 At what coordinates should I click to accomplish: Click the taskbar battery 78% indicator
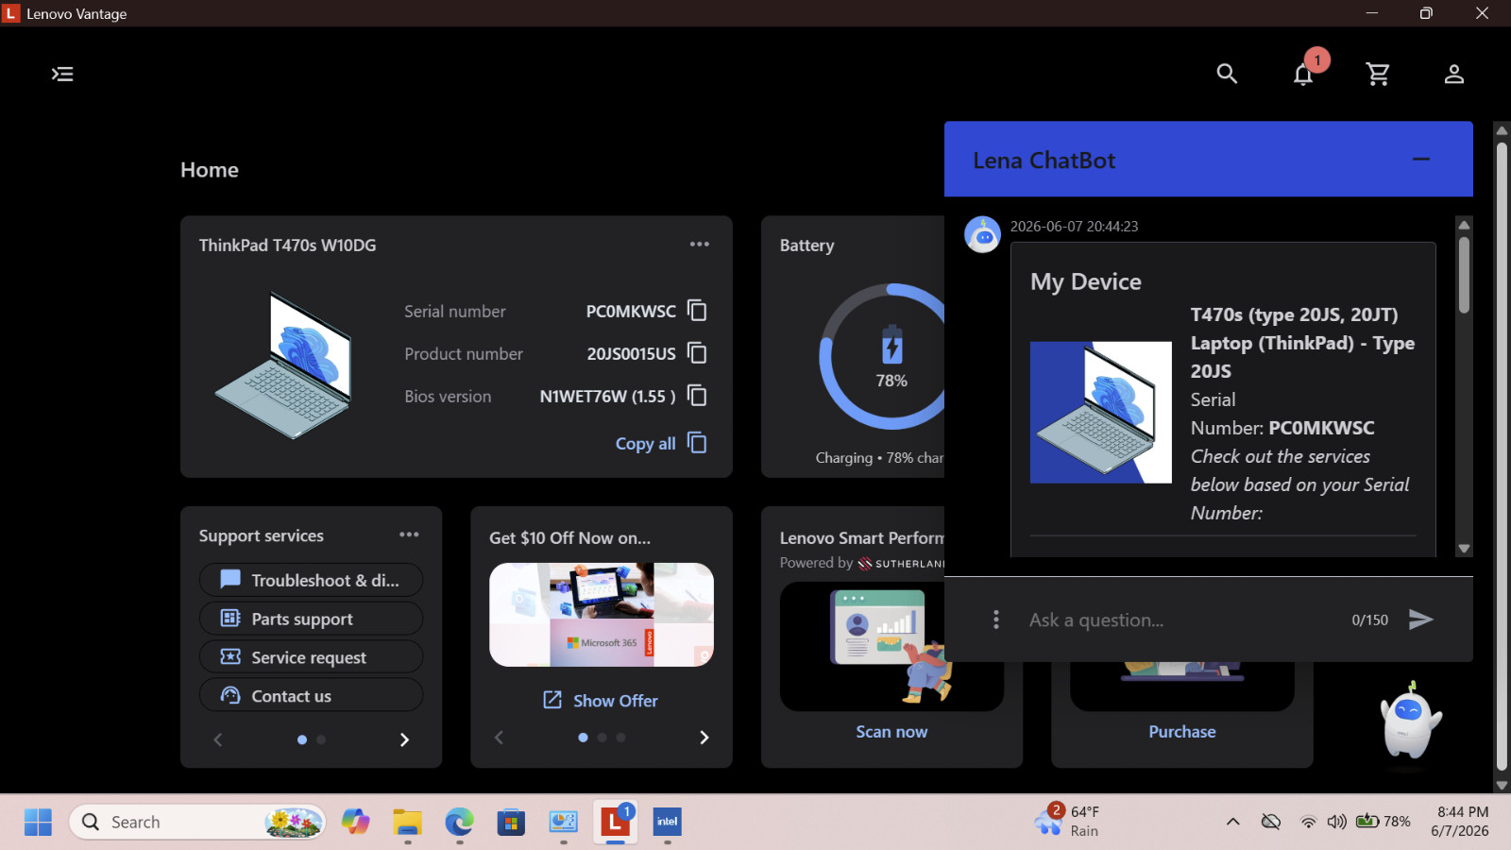coord(1383,822)
